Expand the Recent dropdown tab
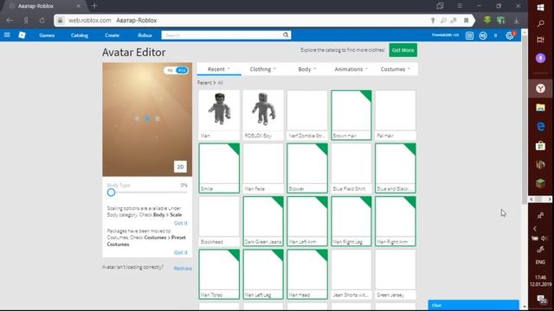The height and width of the screenshot is (311, 554). click(x=219, y=69)
